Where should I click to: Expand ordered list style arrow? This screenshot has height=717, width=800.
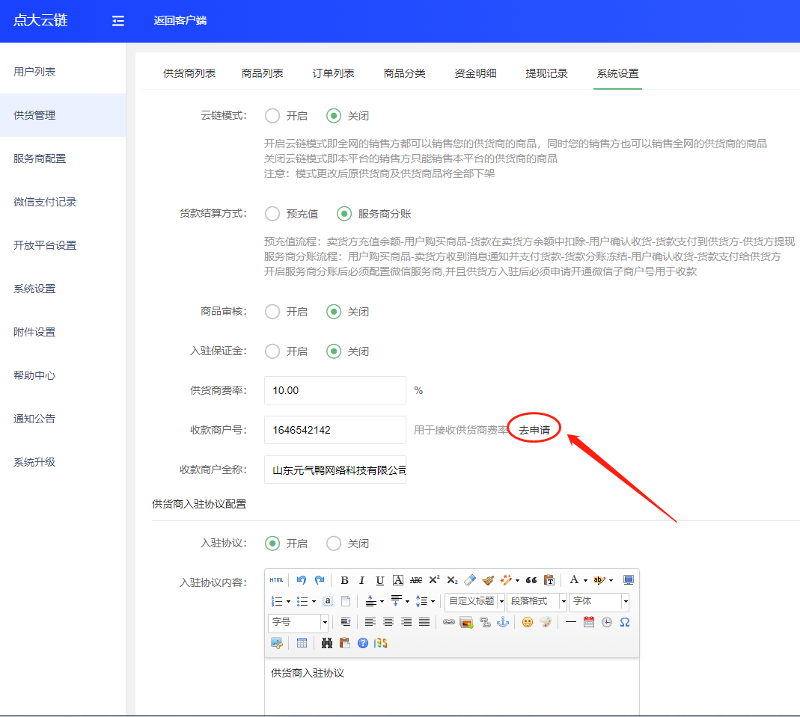click(288, 601)
